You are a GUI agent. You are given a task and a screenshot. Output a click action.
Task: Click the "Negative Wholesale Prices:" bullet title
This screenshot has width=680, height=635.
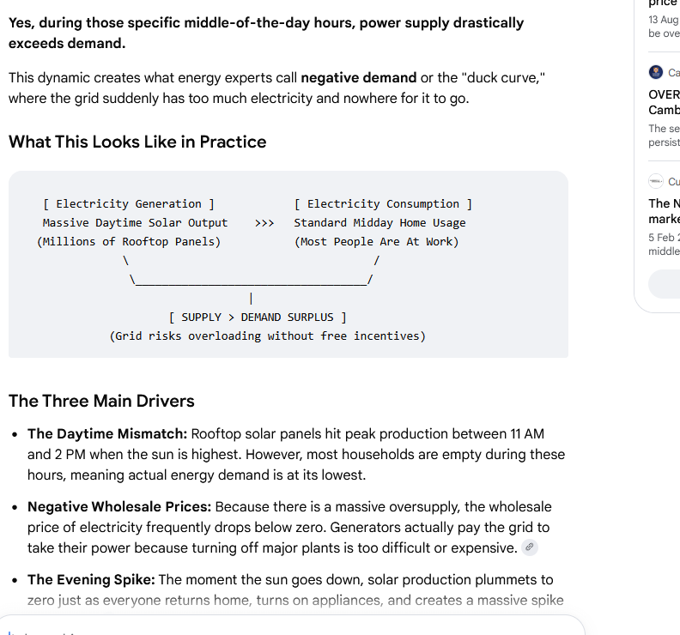coord(119,506)
